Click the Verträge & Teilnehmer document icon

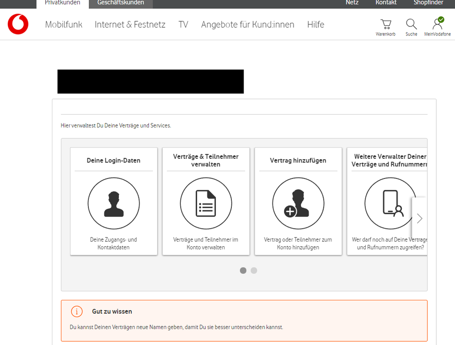[206, 203]
